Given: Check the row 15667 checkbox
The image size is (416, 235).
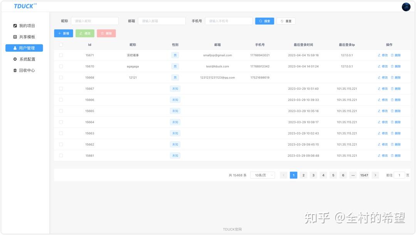Looking at the screenshot, I should [61, 89].
